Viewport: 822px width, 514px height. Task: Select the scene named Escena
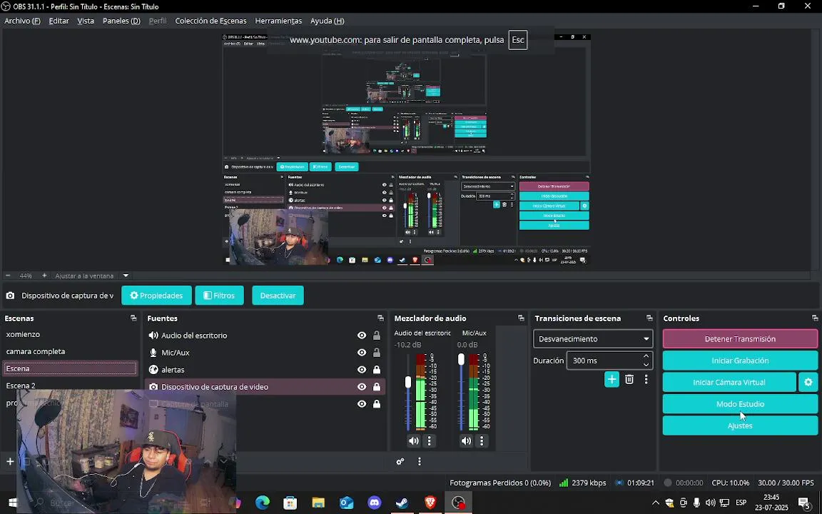[70, 368]
